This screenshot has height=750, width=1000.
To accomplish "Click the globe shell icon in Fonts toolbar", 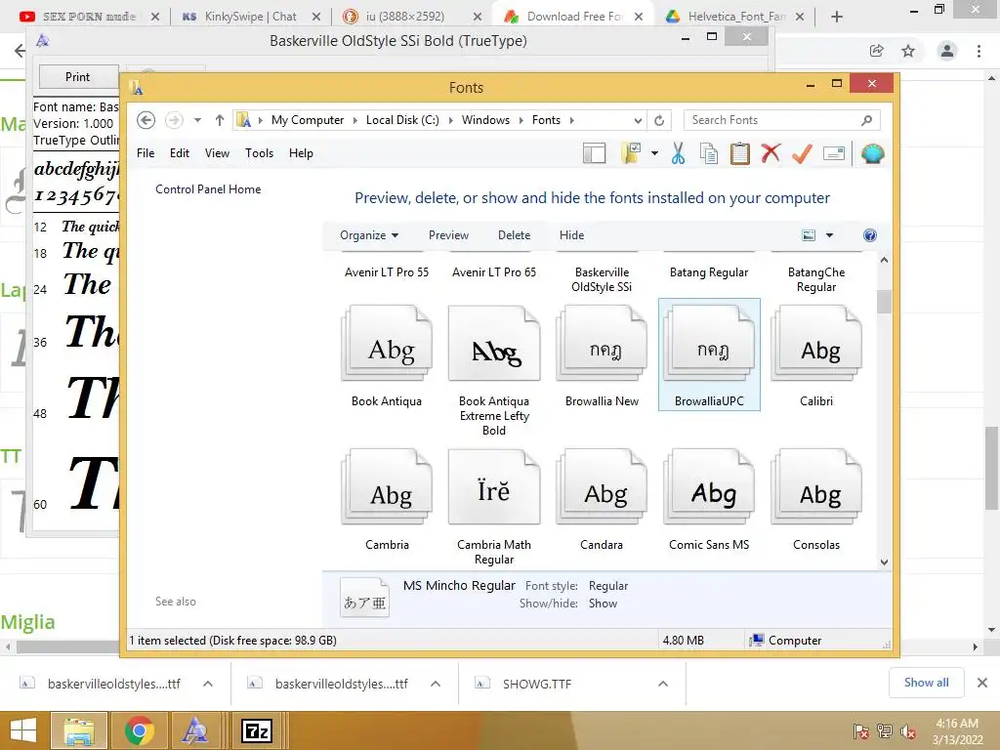I will pyautogui.click(x=872, y=153).
